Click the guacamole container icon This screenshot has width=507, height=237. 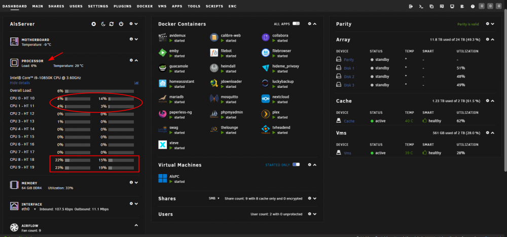[163, 68]
